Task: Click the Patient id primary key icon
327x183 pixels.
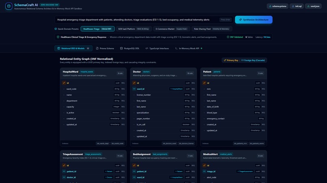Action: [204, 83]
